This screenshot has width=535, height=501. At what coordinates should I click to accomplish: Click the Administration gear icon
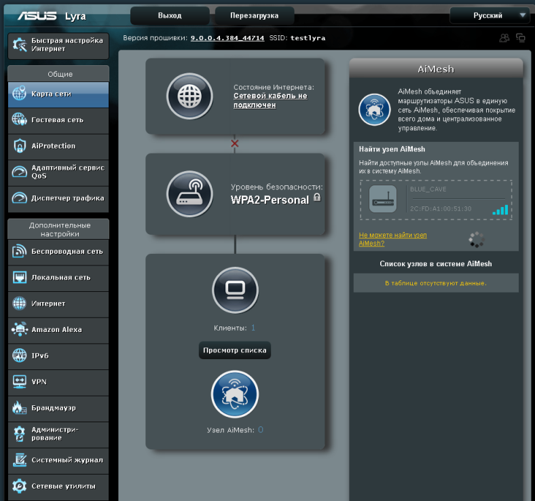coord(20,434)
